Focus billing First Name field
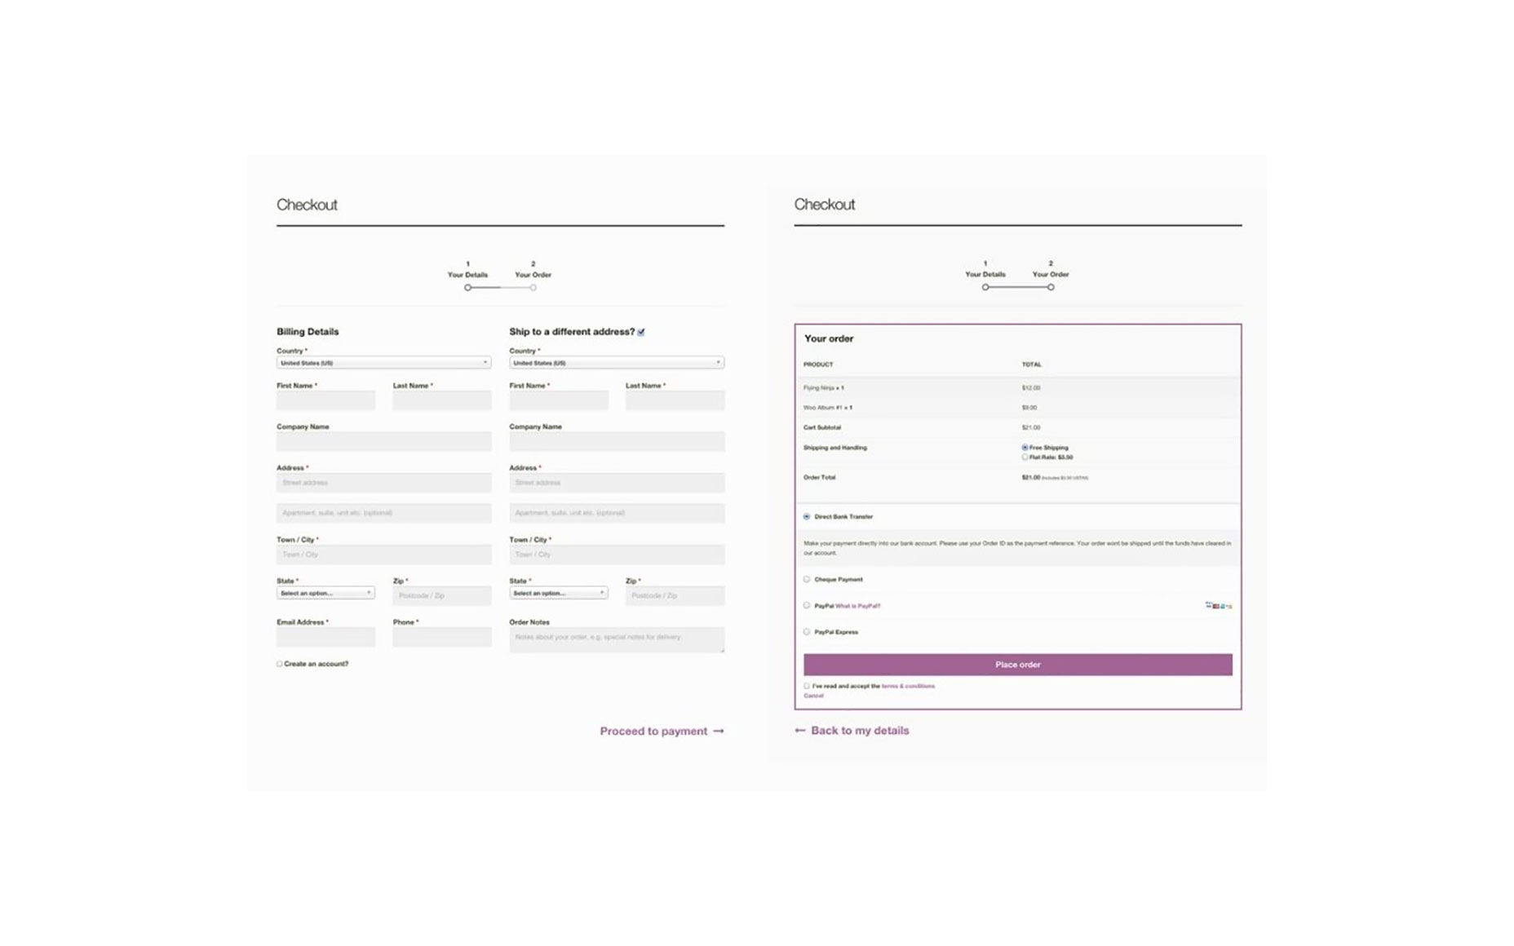 point(325,400)
